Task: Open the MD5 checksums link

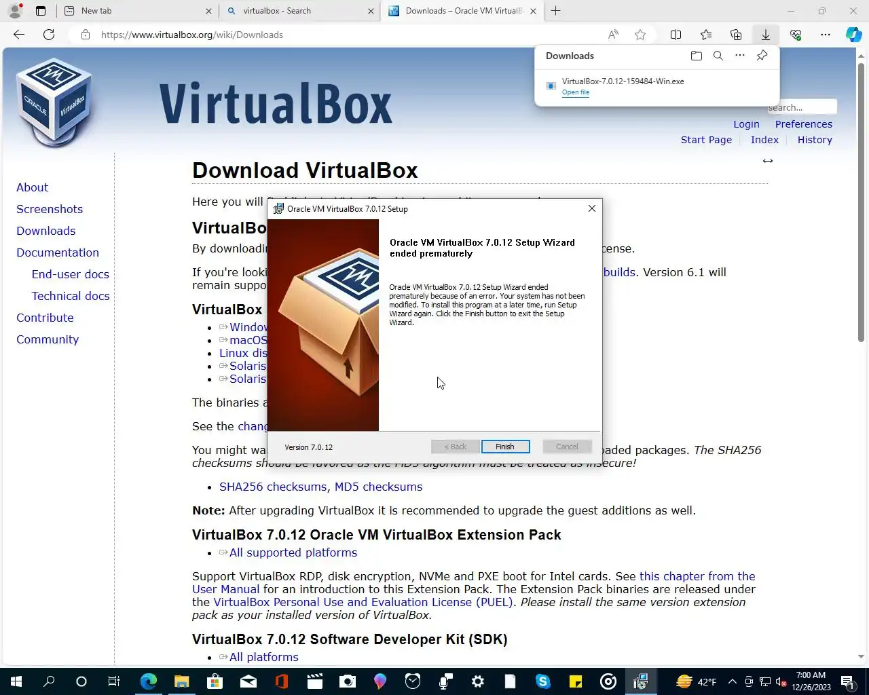Action: point(378,487)
